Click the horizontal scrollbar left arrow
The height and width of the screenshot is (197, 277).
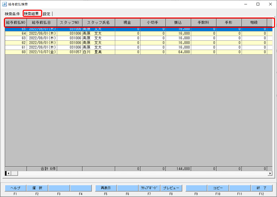(8, 173)
